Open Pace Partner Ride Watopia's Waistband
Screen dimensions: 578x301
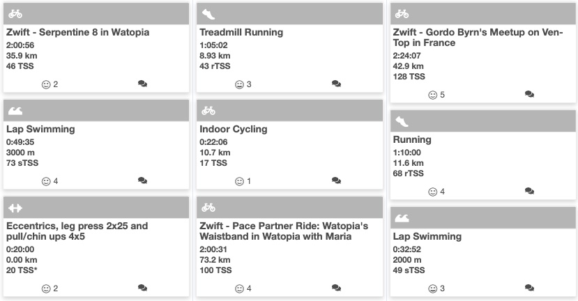283,231
